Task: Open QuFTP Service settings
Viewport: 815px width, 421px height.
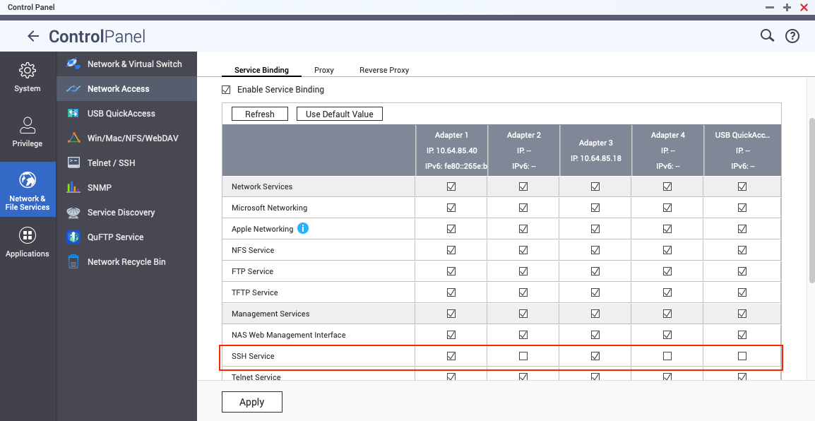Action: [x=115, y=237]
